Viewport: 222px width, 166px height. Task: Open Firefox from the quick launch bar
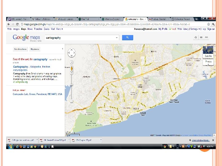[x=21, y=147]
